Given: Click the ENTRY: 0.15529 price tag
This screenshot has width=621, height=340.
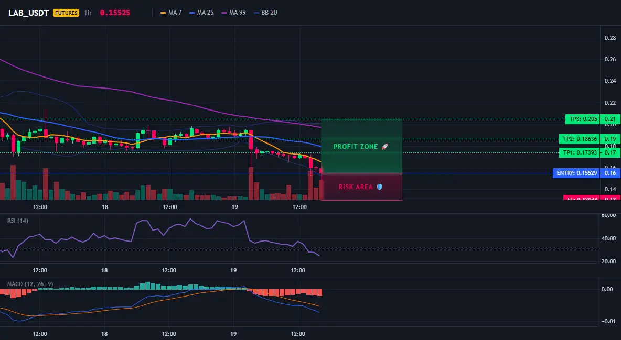Looking at the screenshot, I should coord(576,173).
